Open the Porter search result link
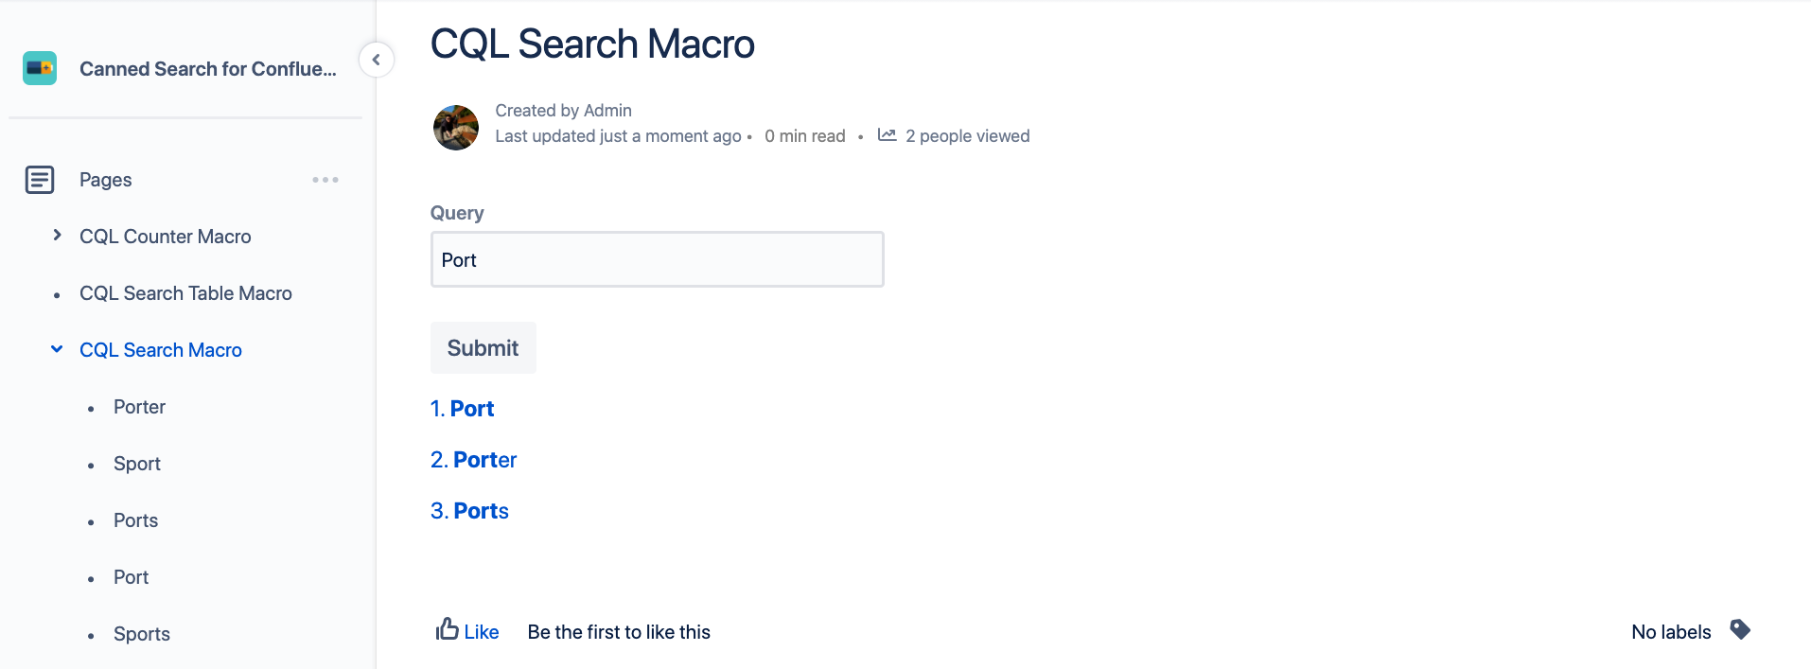This screenshot has height=669, width=1811. (x=484, y=460)
